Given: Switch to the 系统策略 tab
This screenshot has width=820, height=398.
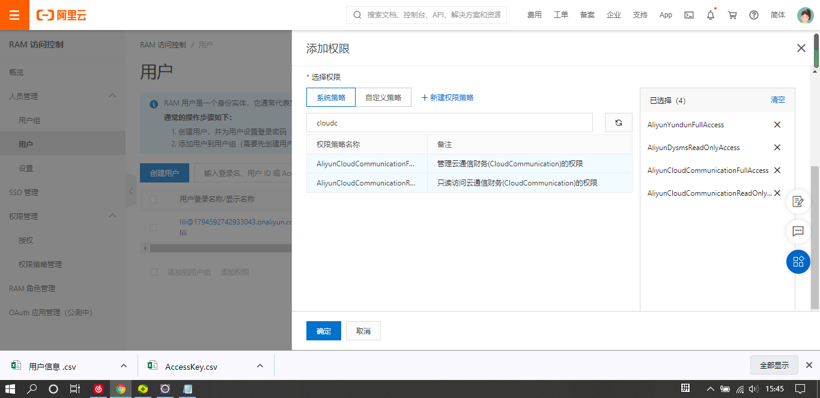Looking at the screenshot, I should (x=331, y=97).
